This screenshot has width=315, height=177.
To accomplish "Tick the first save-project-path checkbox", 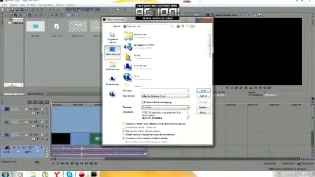I will click(x=124, y=124).
